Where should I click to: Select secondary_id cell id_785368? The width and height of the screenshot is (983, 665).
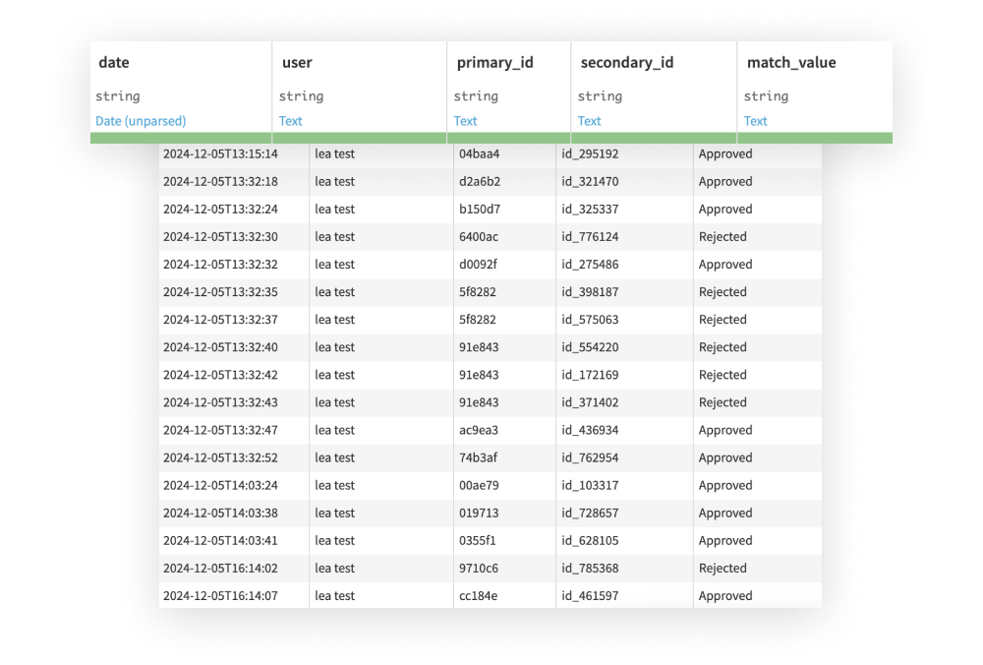coord(590,569)
